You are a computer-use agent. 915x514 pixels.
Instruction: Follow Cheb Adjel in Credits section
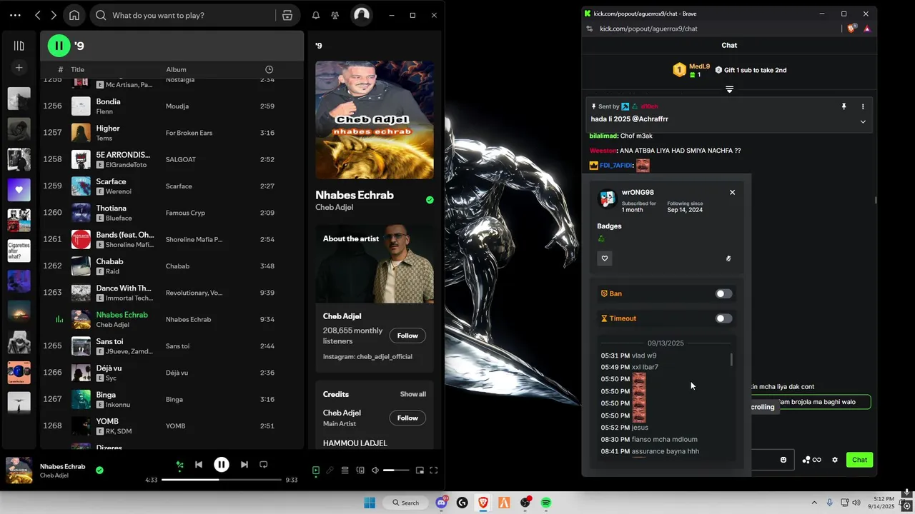407,418
